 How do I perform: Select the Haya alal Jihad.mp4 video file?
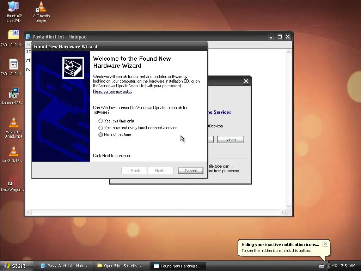[x=13, y=127]
